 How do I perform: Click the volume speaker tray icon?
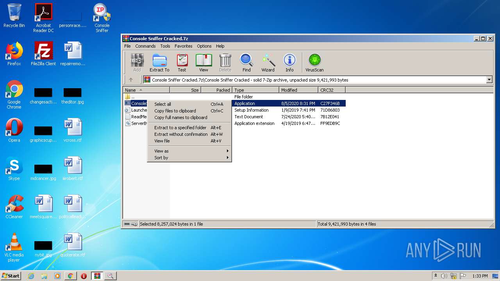click(x=444, y=276)
